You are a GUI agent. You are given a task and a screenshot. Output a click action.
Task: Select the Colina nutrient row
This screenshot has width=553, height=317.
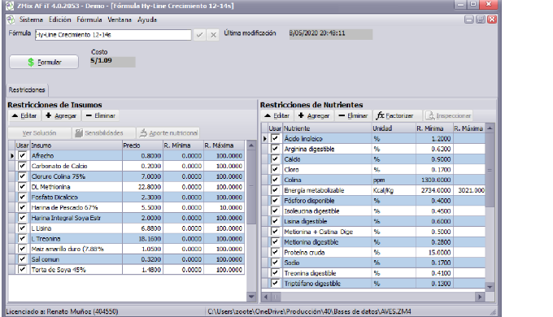373,180
